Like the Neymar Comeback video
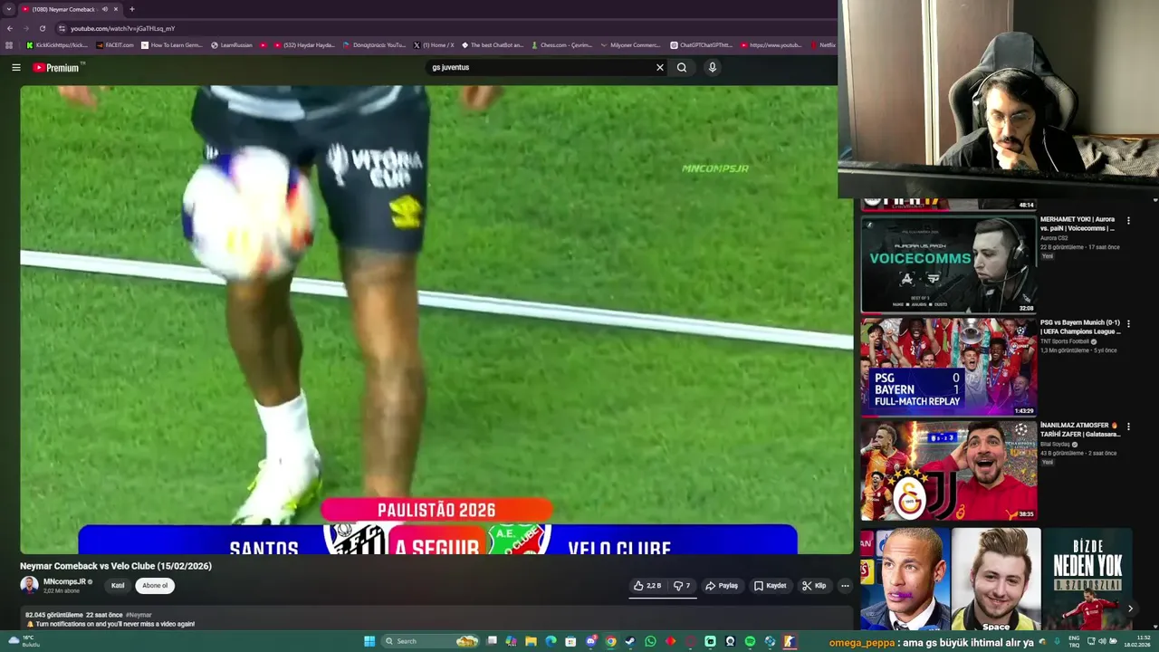The height and width of the screenshot is (652, 1159). tap(647, 586)
